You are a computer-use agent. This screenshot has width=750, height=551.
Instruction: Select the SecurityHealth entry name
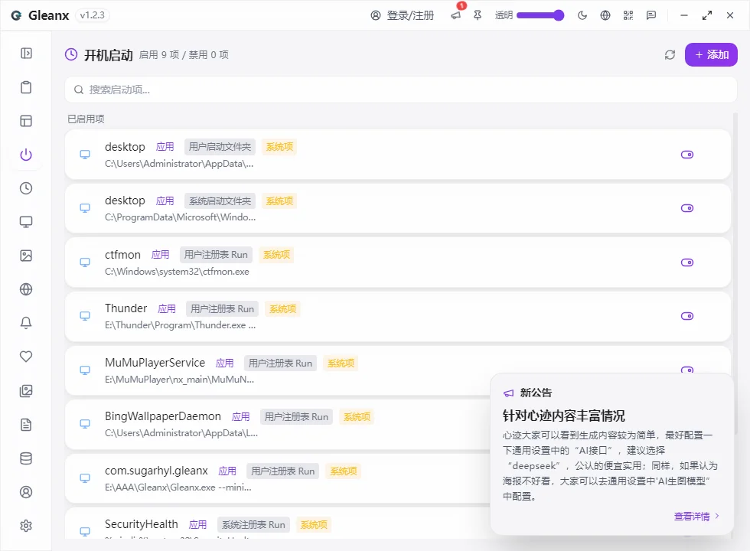pyautogui.click(x=141, y=524)
